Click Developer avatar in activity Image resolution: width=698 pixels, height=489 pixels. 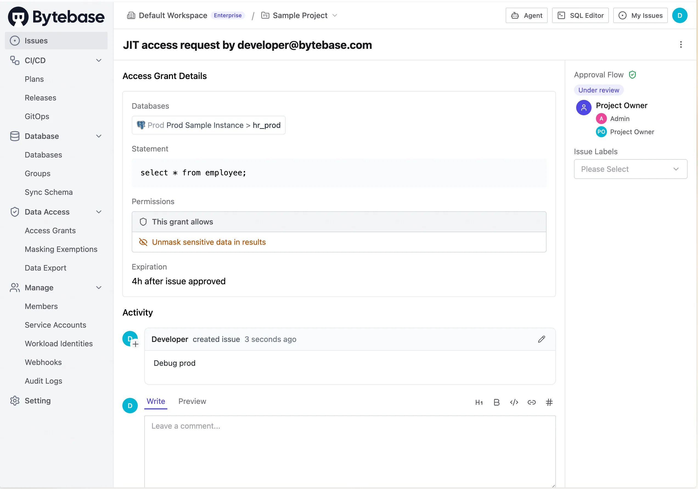click(130, 338)
